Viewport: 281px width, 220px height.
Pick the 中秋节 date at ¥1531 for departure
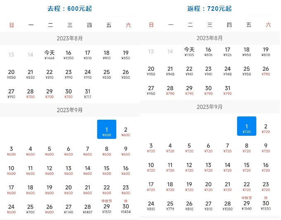click(x=107, y=207)
